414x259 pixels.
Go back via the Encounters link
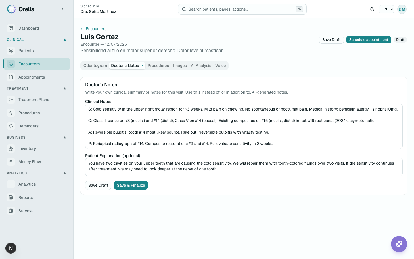pos(93,29)
